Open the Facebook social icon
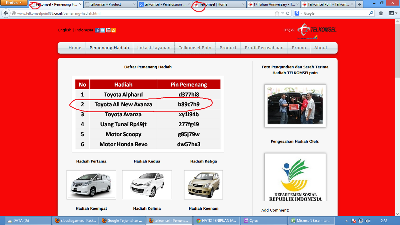 pyautogui.click(x=97, y=30)
